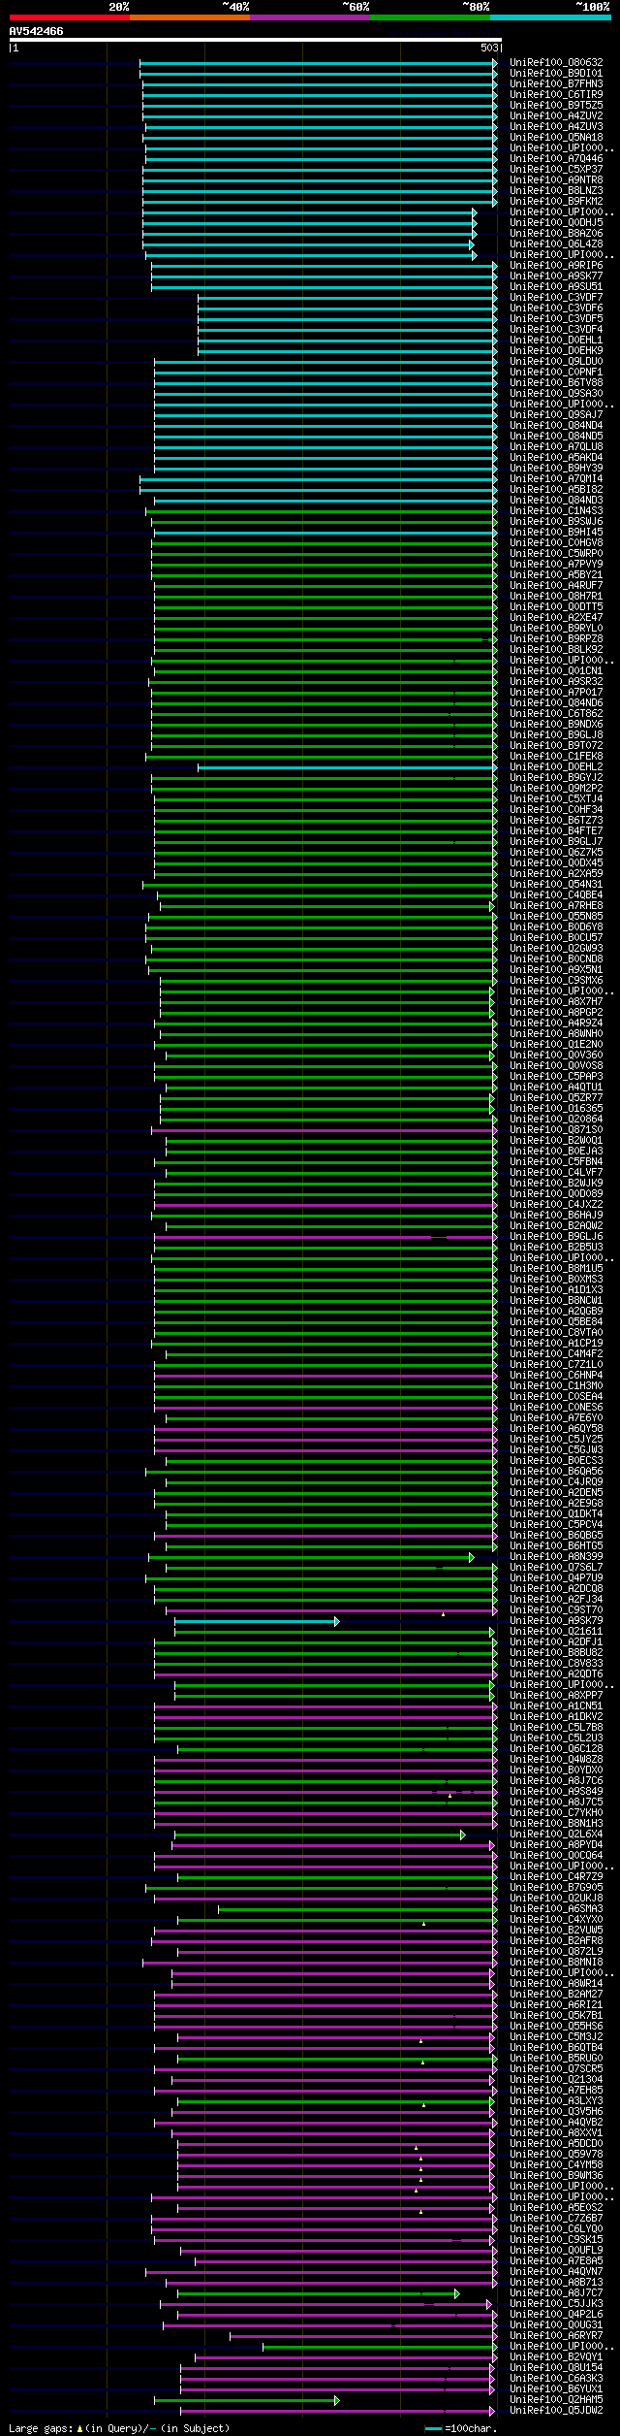This screenshot has width=620, height=2436.
Task: Click hit label UniRef100_A6RYR7
Action: [556, 2336]
